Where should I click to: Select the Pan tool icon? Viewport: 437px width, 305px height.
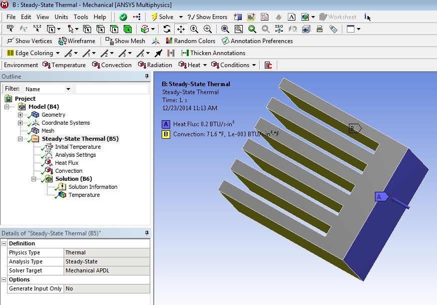coord(181,29)
